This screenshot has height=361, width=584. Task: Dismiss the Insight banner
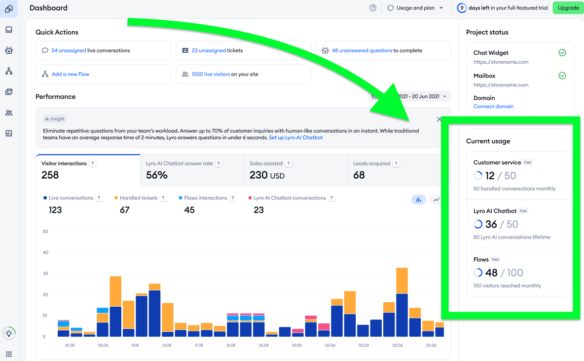coord(439,119)
